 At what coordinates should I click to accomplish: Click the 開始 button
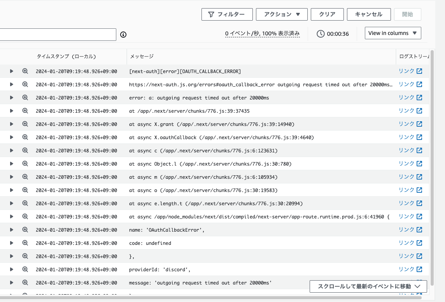pos(408,14)
